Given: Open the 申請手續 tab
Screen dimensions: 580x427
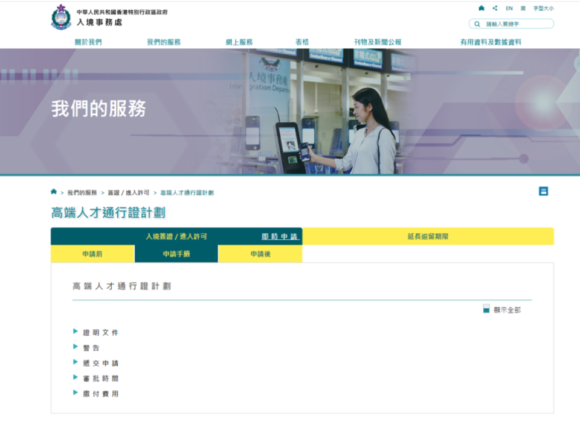Looking at the screenshot, I should point(175,254).
